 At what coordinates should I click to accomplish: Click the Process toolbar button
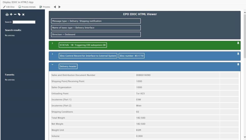point(45,7)
